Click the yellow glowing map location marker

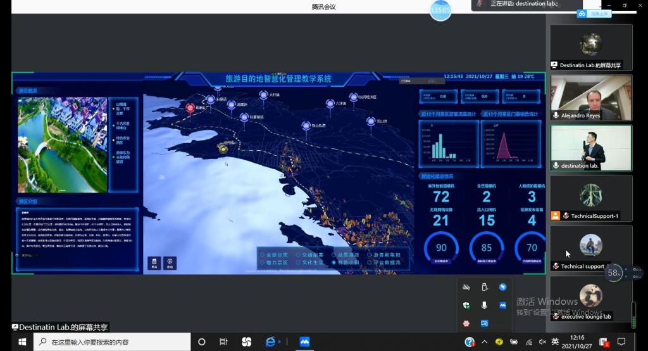(223, 148)
